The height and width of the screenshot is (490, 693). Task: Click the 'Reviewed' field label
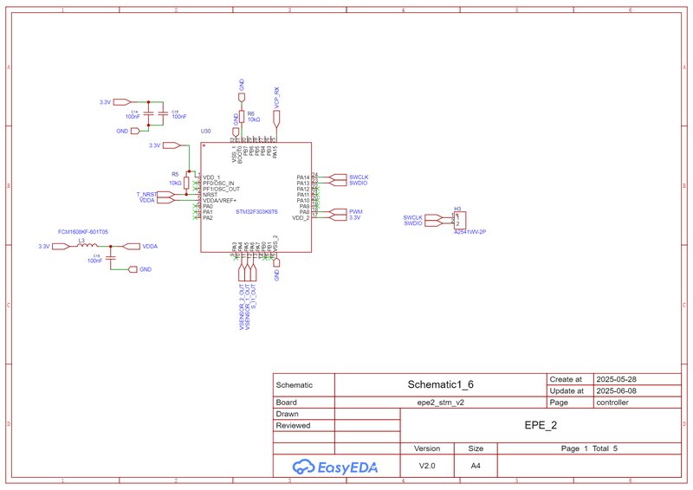click(x=293, y=425)
